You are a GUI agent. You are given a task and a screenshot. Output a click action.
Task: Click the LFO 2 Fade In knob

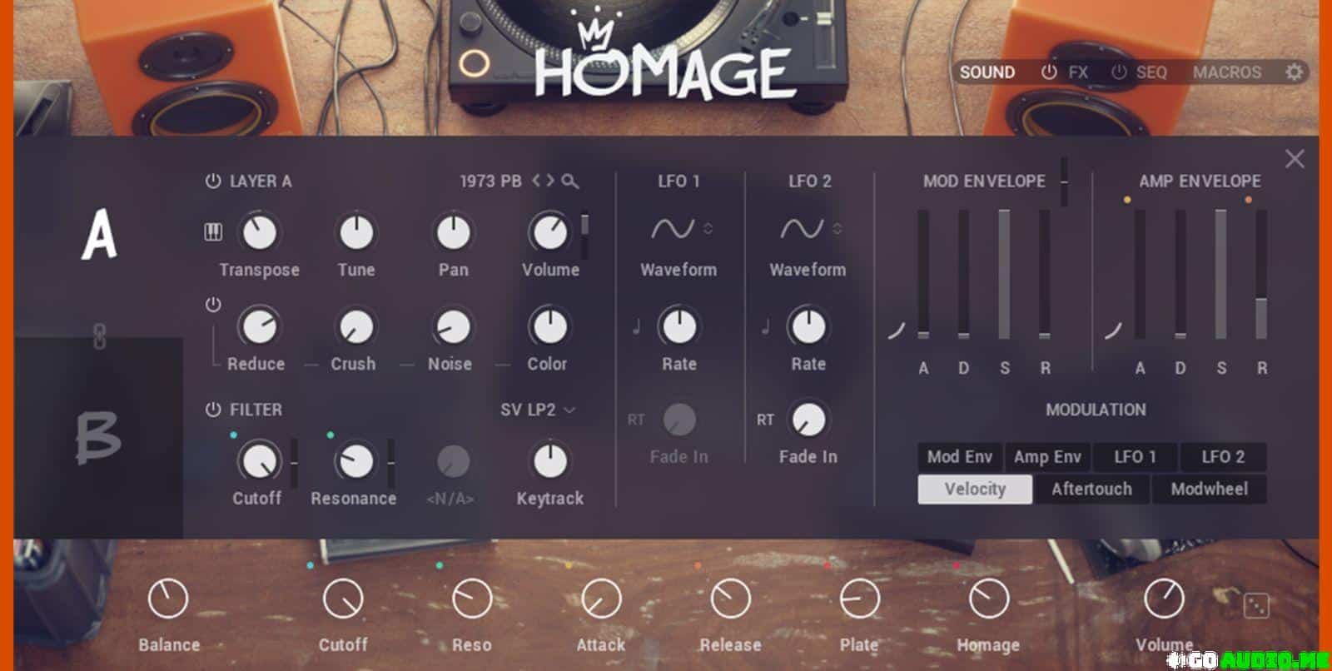pyautogui.click(x=808, y=420)
